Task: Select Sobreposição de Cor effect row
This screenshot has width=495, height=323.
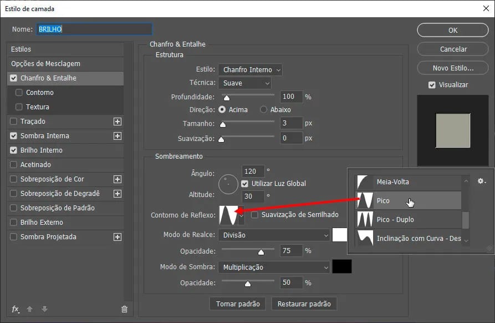Action: pyautogui.click(x=65, y=179)
